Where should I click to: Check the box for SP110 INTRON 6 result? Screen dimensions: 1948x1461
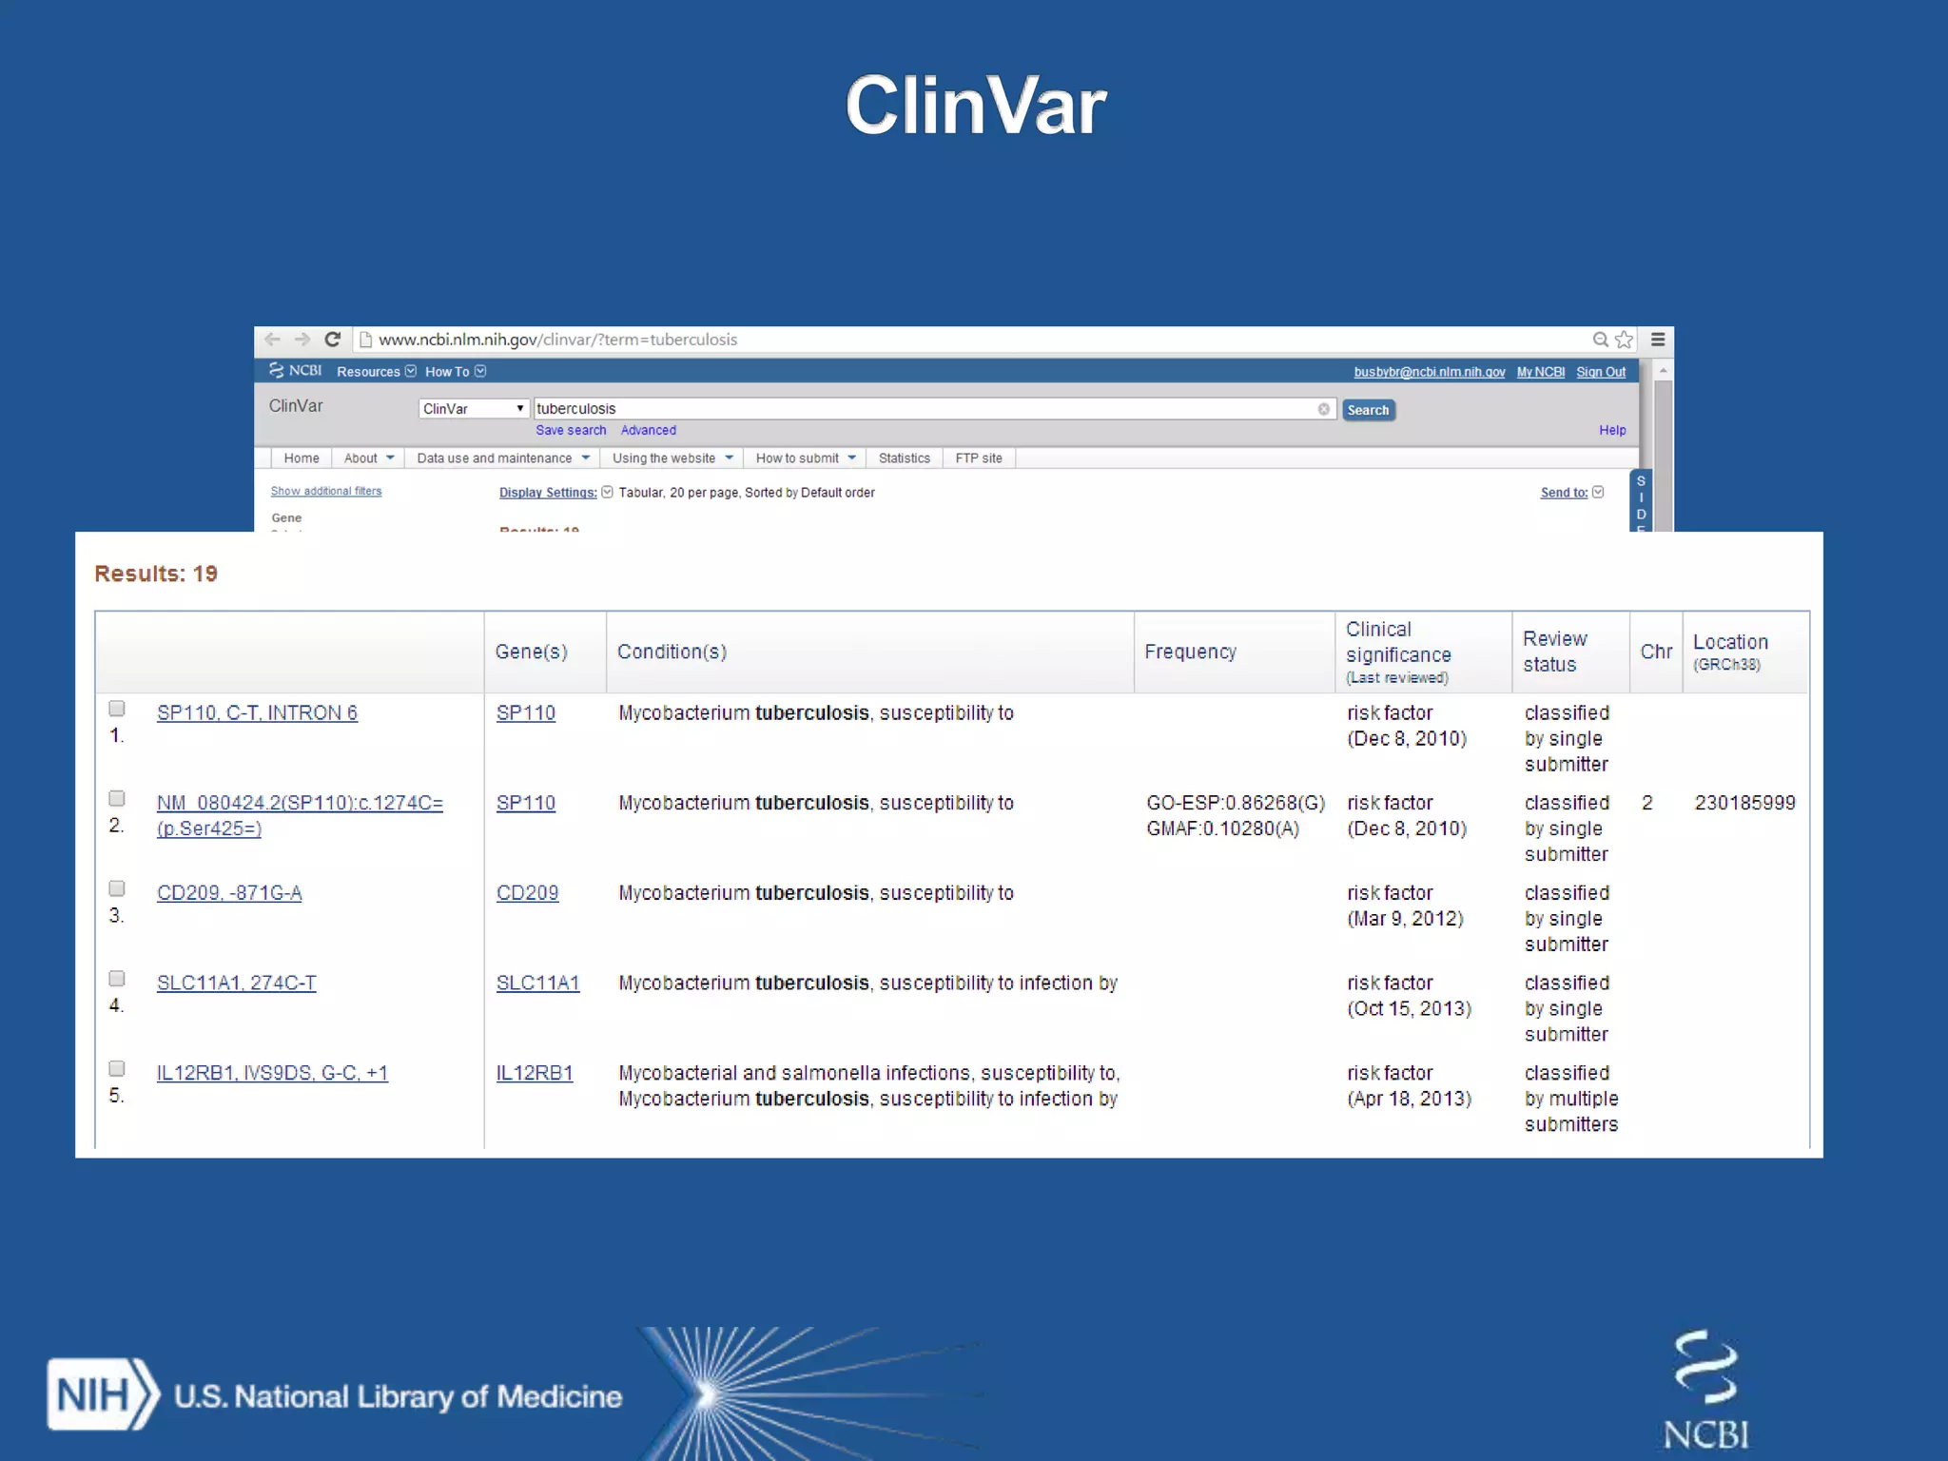tap(117, 709)
